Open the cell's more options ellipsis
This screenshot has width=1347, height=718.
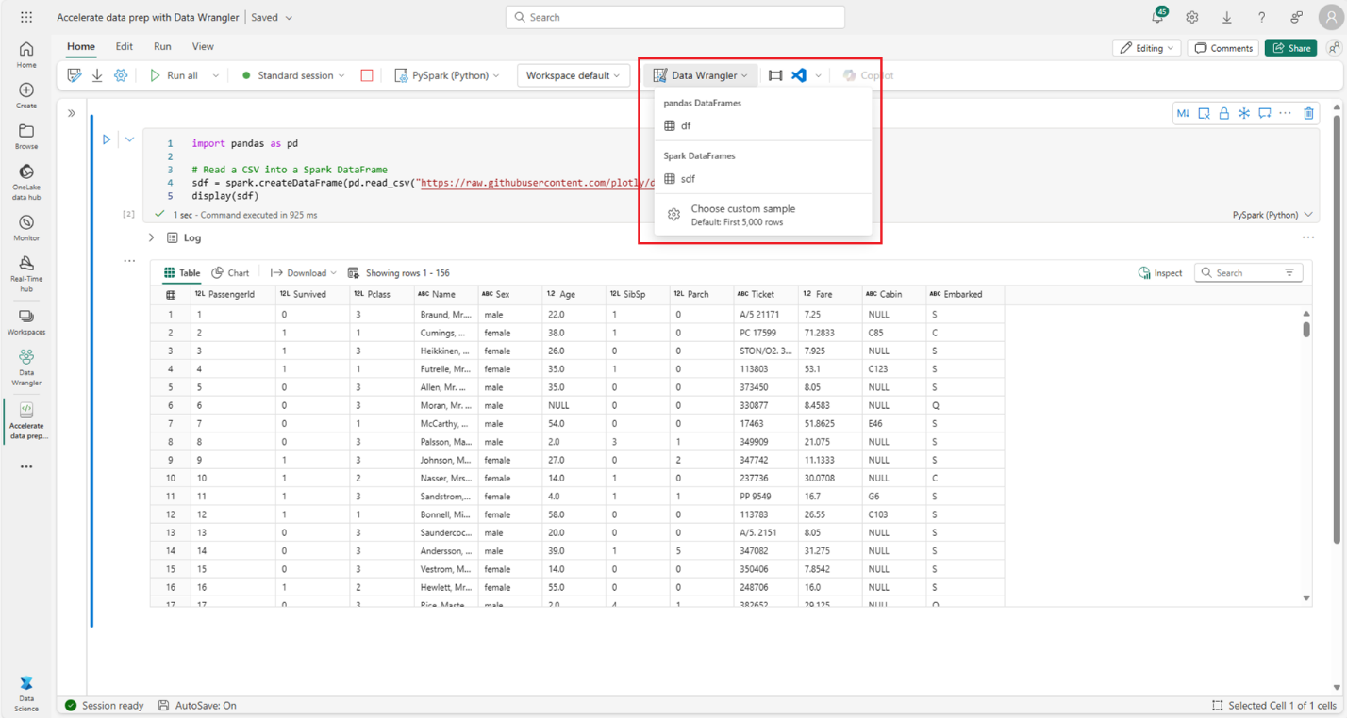click(x=1287, y=113)
